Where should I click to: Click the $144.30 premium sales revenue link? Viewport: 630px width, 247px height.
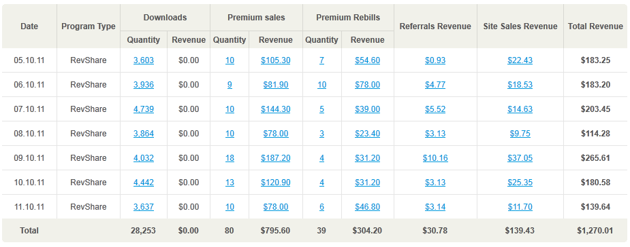click(276, 109)
